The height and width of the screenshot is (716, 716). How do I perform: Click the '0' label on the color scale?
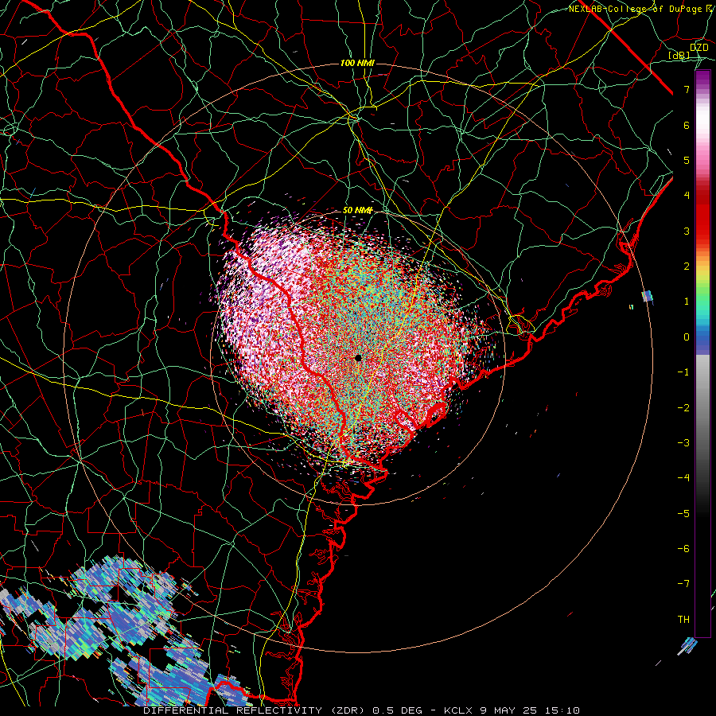tap(687, 337)
